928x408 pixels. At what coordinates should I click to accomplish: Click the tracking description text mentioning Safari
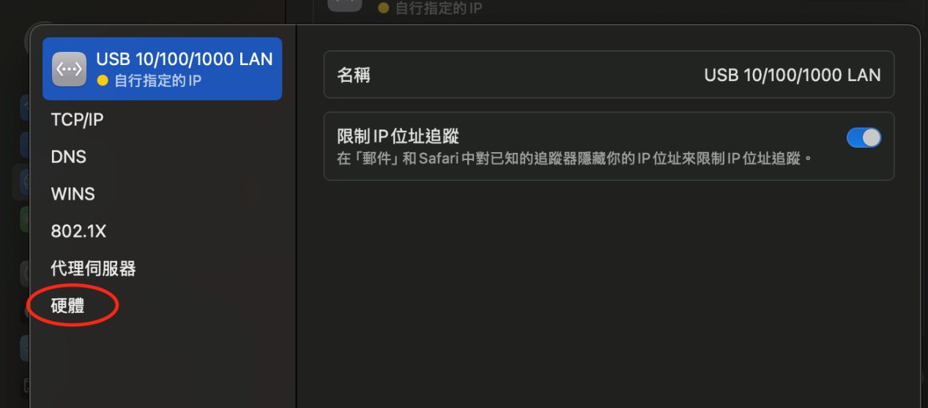click(x=575, y=158)
